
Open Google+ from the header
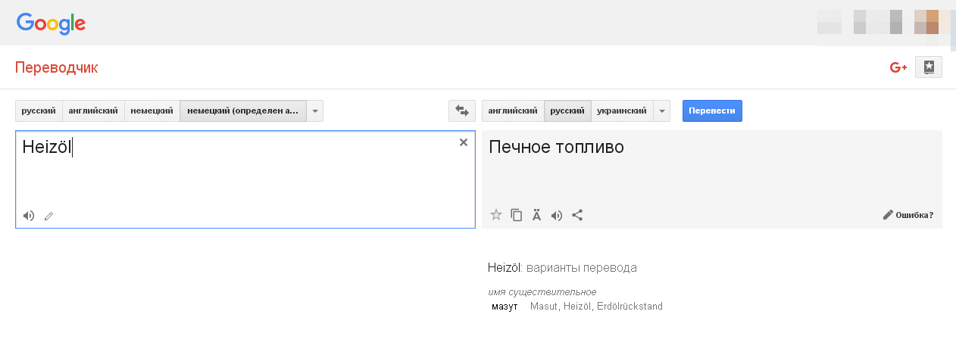(898, 67)
